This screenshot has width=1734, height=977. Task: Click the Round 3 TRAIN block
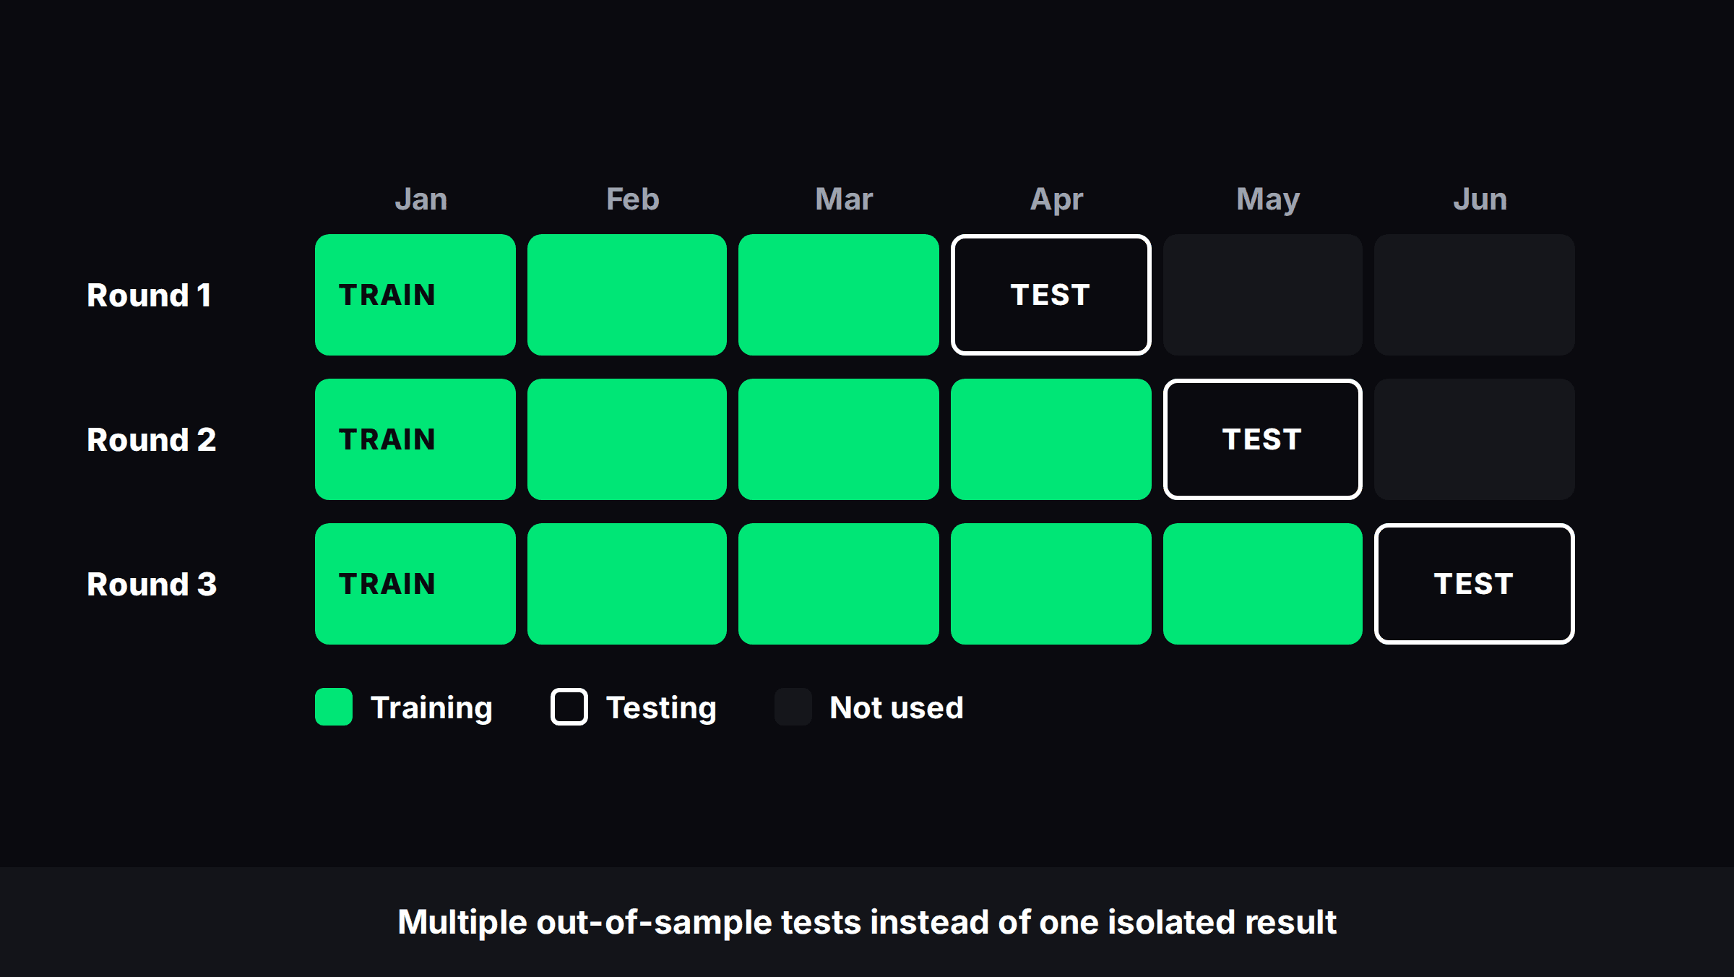click(415, 584)
